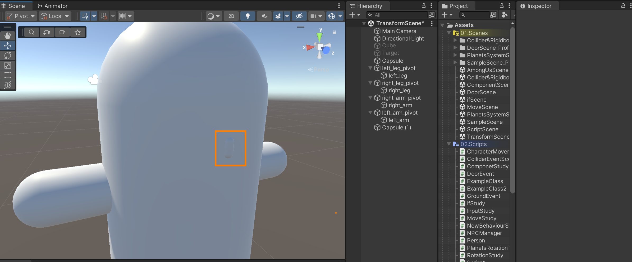Toggle the Gizmos globe icon
632x262 pixels.
click(x=332, y=16)
